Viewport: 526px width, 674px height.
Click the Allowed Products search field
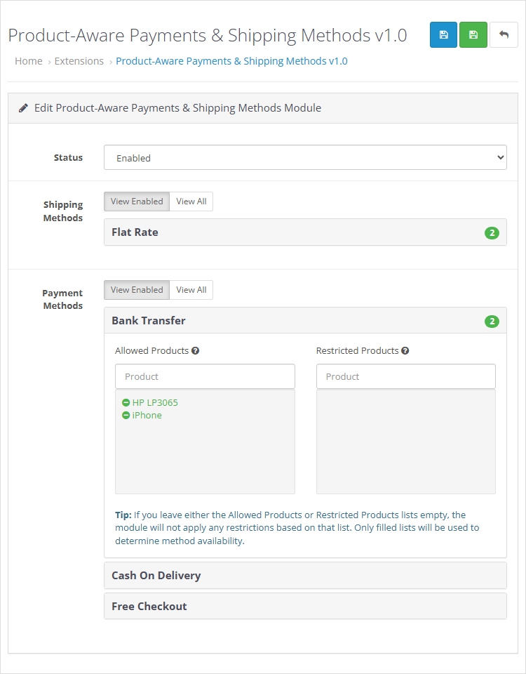coord(205,376)
